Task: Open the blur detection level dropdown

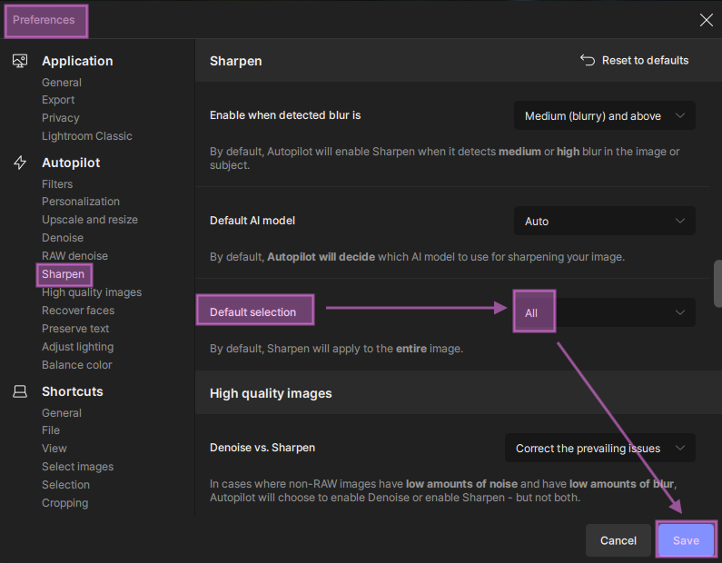Action: pos(604,116)
